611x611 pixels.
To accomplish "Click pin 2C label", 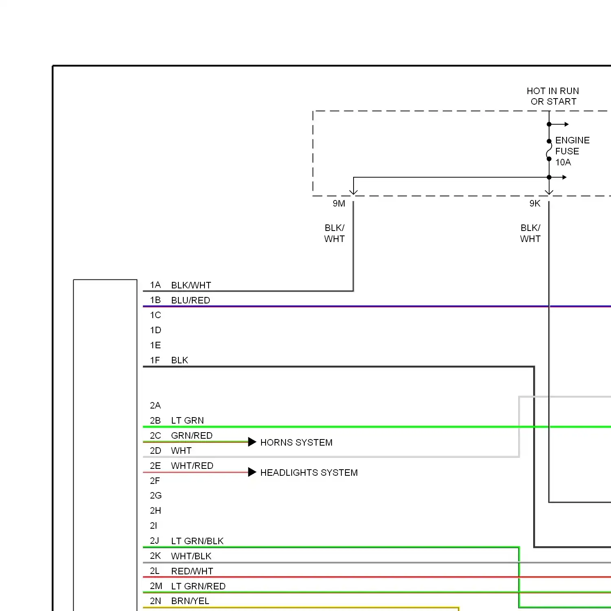I will coord(155,436).
